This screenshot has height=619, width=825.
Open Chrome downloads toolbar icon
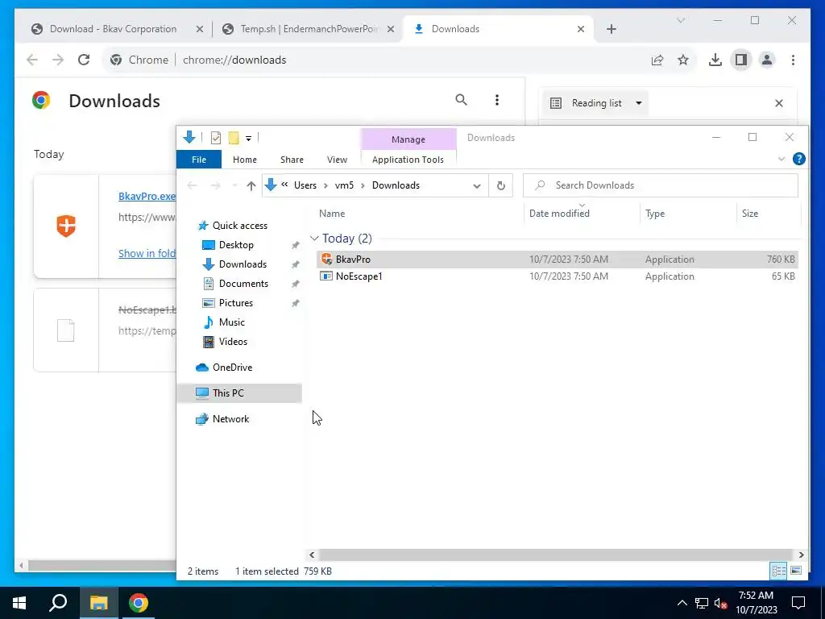point(715,60)
